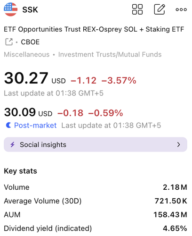The image size is (192, 236).
Task: Open the grid layout icon
Action: 137,9
